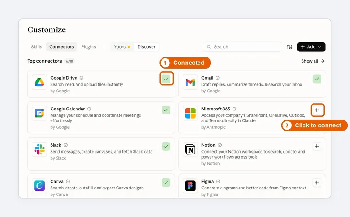Viewport: 350px width, 217px height.
Task: Click the 'by Notion' label
Action: [x=210, y=164]
